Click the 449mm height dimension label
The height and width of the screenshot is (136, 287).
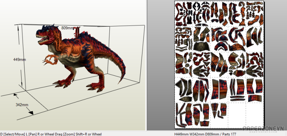click(20, 60)
